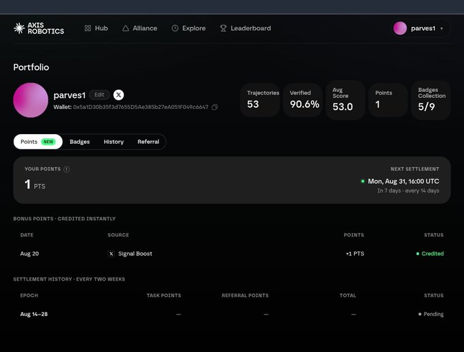Click the Leaderboard trophy icon
464x352 pixels.
coord(223,28)
